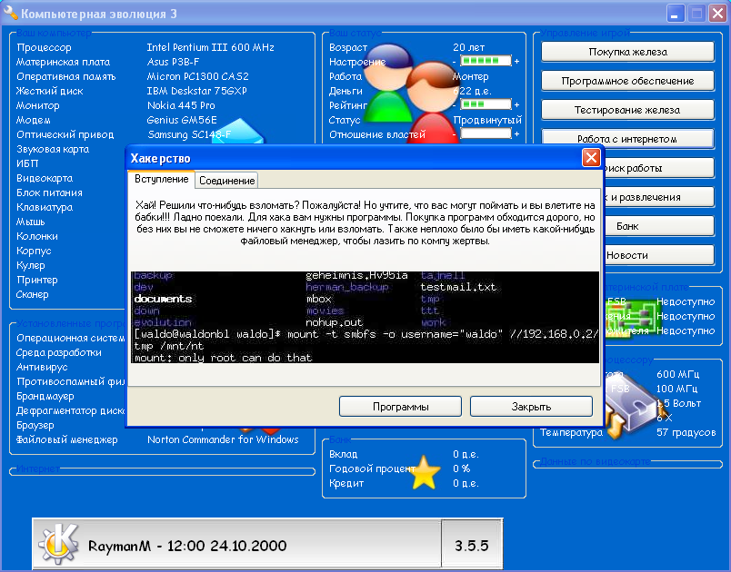Minimize the Компьютерная эволюция 3 window
Screen dimensions: 731x572
[675, 13]
